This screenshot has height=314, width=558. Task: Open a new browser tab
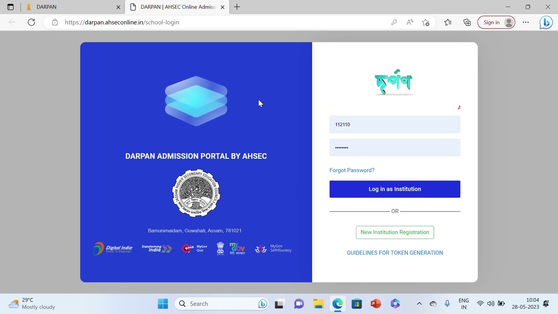237,7
